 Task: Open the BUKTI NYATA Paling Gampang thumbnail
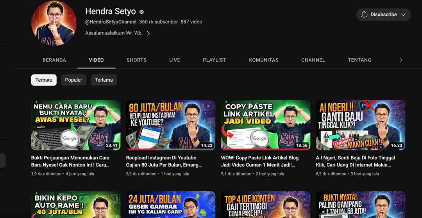(361, 205)
